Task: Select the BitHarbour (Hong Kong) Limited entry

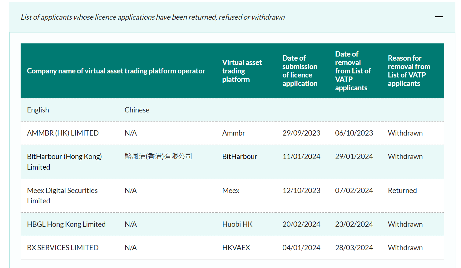Action: (64, 161)
